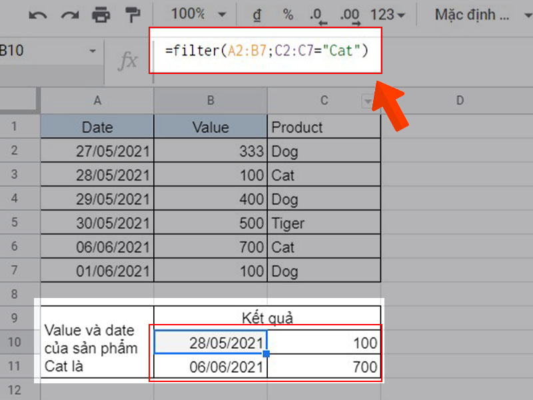
Task: Click cell with 27/05/2021
Action: [x=97, y=151]
